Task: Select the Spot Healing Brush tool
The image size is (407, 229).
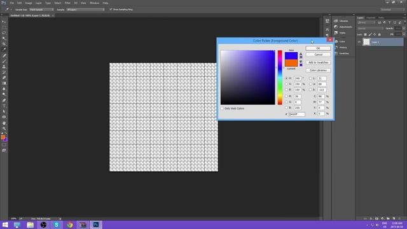Action: click(4, 55)
